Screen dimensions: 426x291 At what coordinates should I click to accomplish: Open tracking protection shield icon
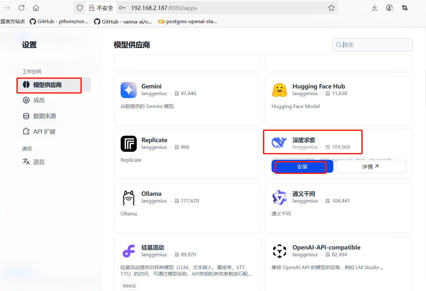(x=80, y=8)
